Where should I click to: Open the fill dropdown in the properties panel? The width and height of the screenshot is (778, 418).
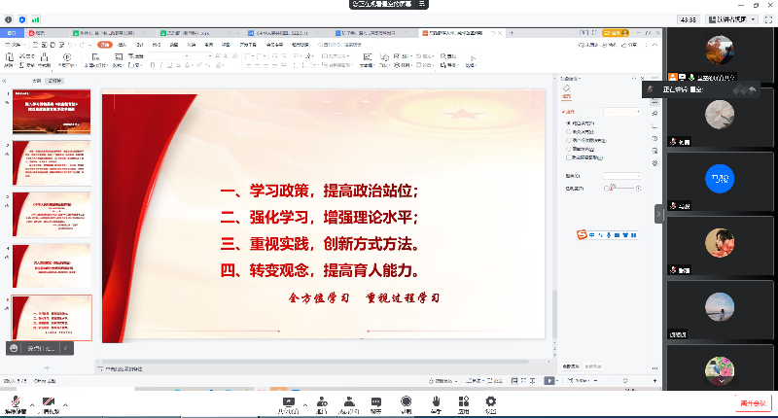click(622, 112)
